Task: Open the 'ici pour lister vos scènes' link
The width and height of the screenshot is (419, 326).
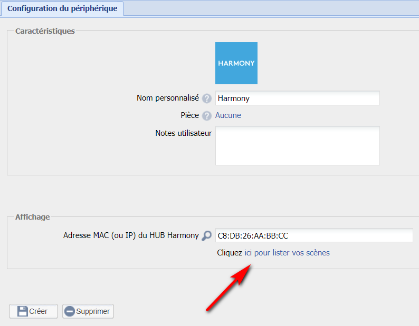Action: click(287, 253)
